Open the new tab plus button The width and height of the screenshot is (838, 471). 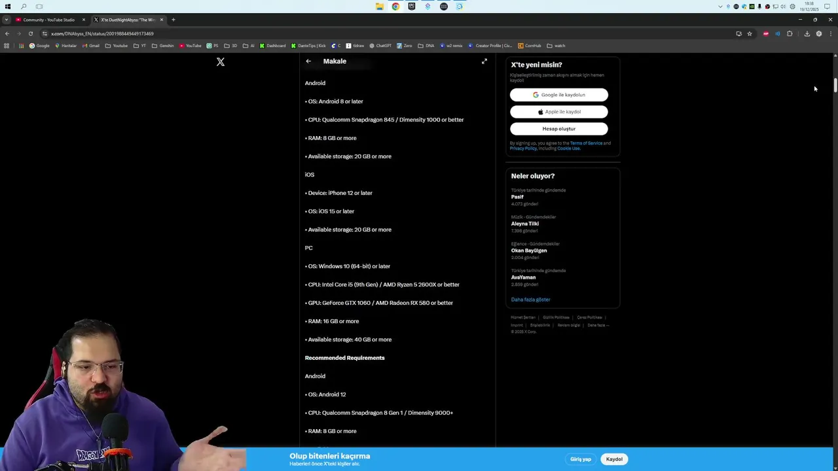coord(173,20)
